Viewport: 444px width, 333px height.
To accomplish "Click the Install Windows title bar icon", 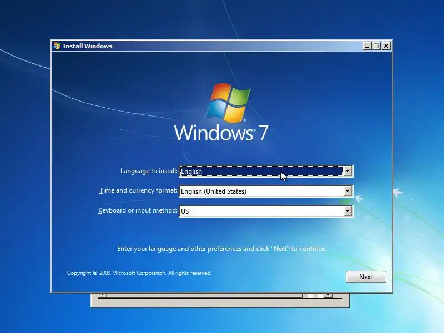I will click(57, 46).
